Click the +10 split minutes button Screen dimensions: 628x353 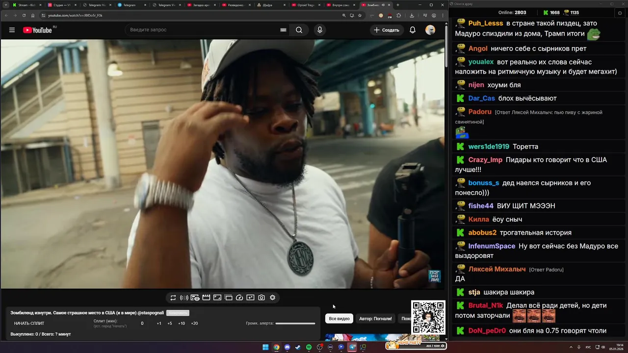pyautogui.click(x=182, y=324)
